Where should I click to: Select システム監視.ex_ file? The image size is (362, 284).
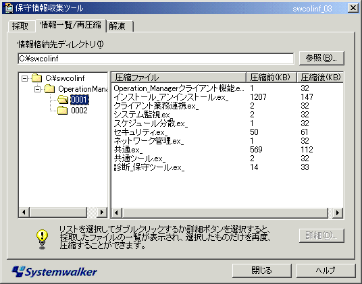[143, 115]
